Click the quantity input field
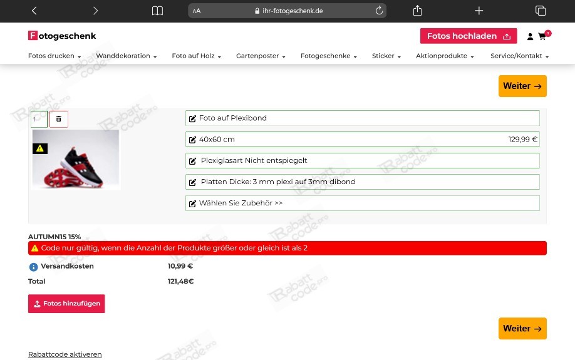 39,119
